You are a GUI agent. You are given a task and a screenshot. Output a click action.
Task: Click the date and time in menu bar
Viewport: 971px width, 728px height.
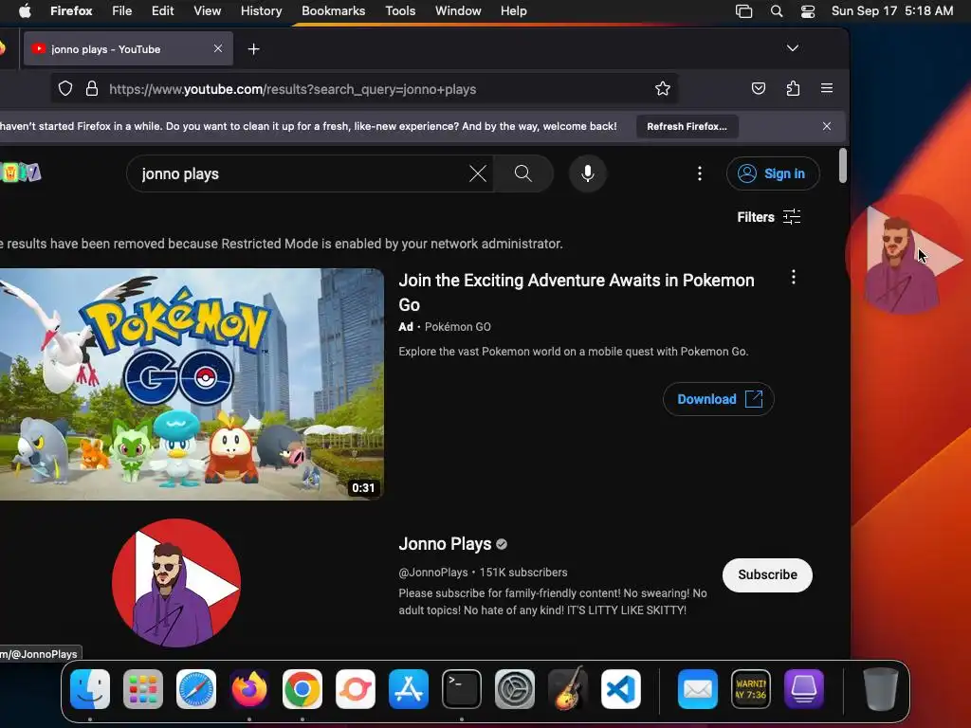coord(891,11)
